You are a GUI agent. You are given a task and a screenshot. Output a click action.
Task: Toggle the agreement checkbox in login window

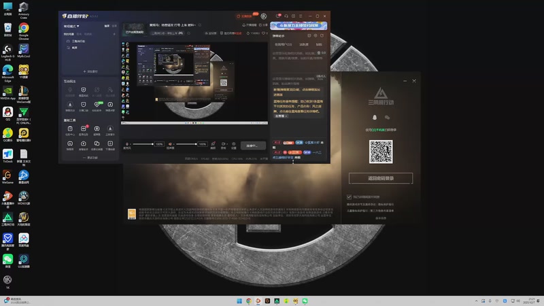click(x=349, y=197)
